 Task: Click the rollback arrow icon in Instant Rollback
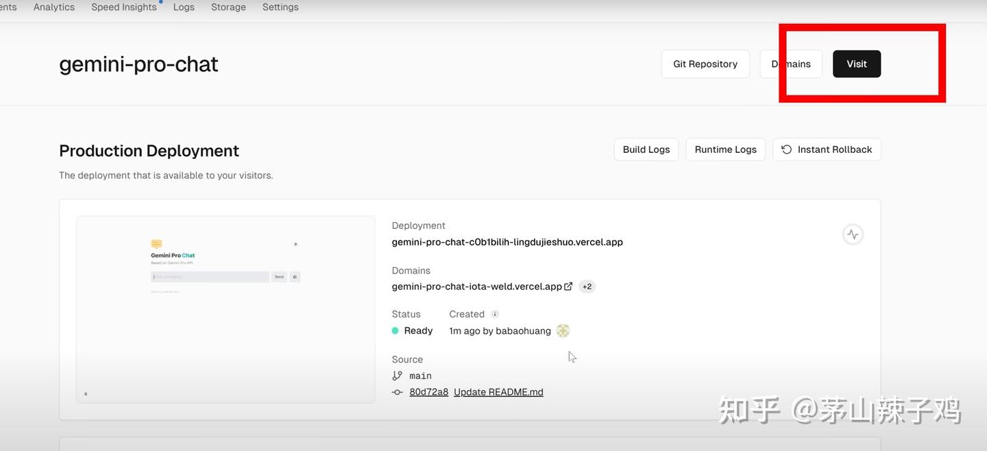(x=785, y=149)
